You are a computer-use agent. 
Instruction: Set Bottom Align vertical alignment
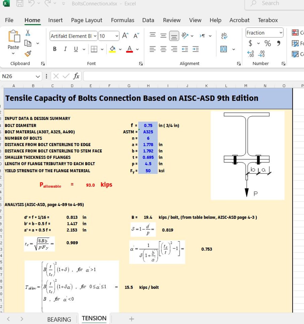pyautogui.click(x=174, y=36)
